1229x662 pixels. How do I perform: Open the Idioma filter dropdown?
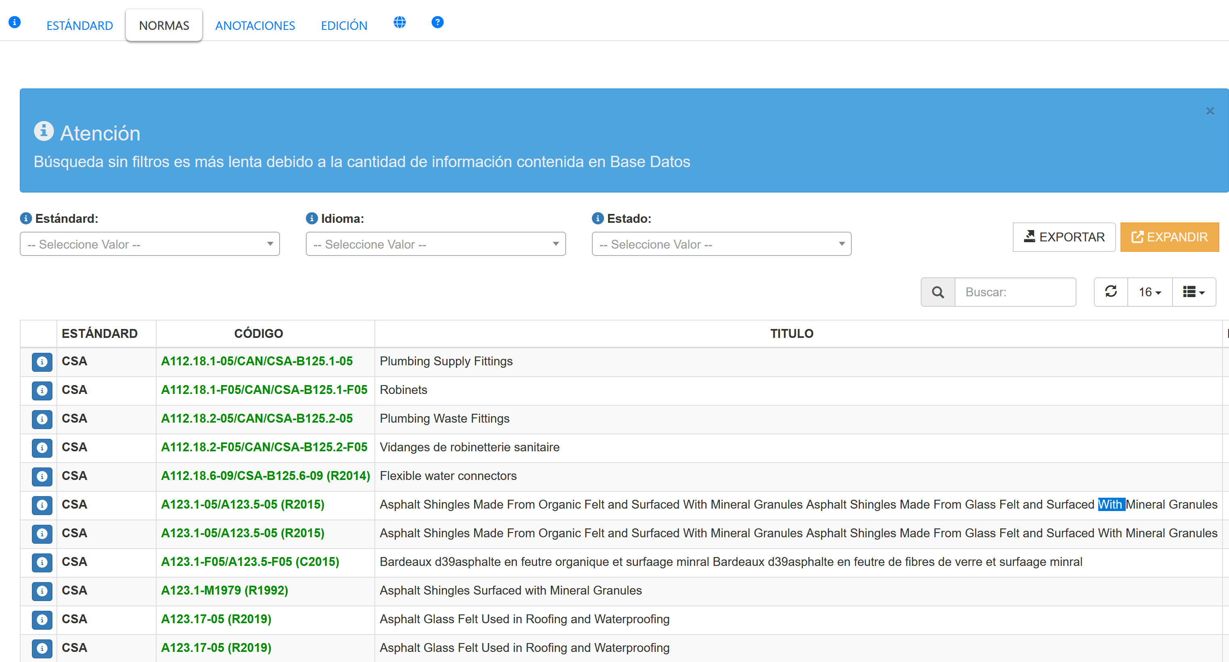click(435, 244)
